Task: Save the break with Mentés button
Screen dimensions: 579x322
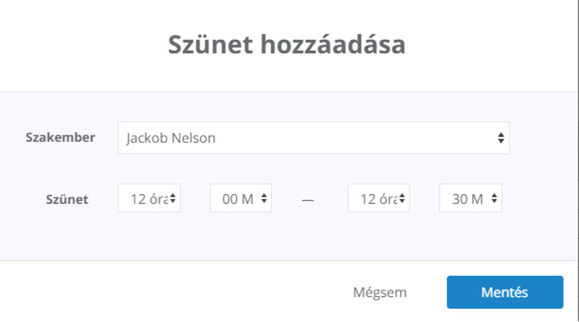Action: (x=505, y=292)
